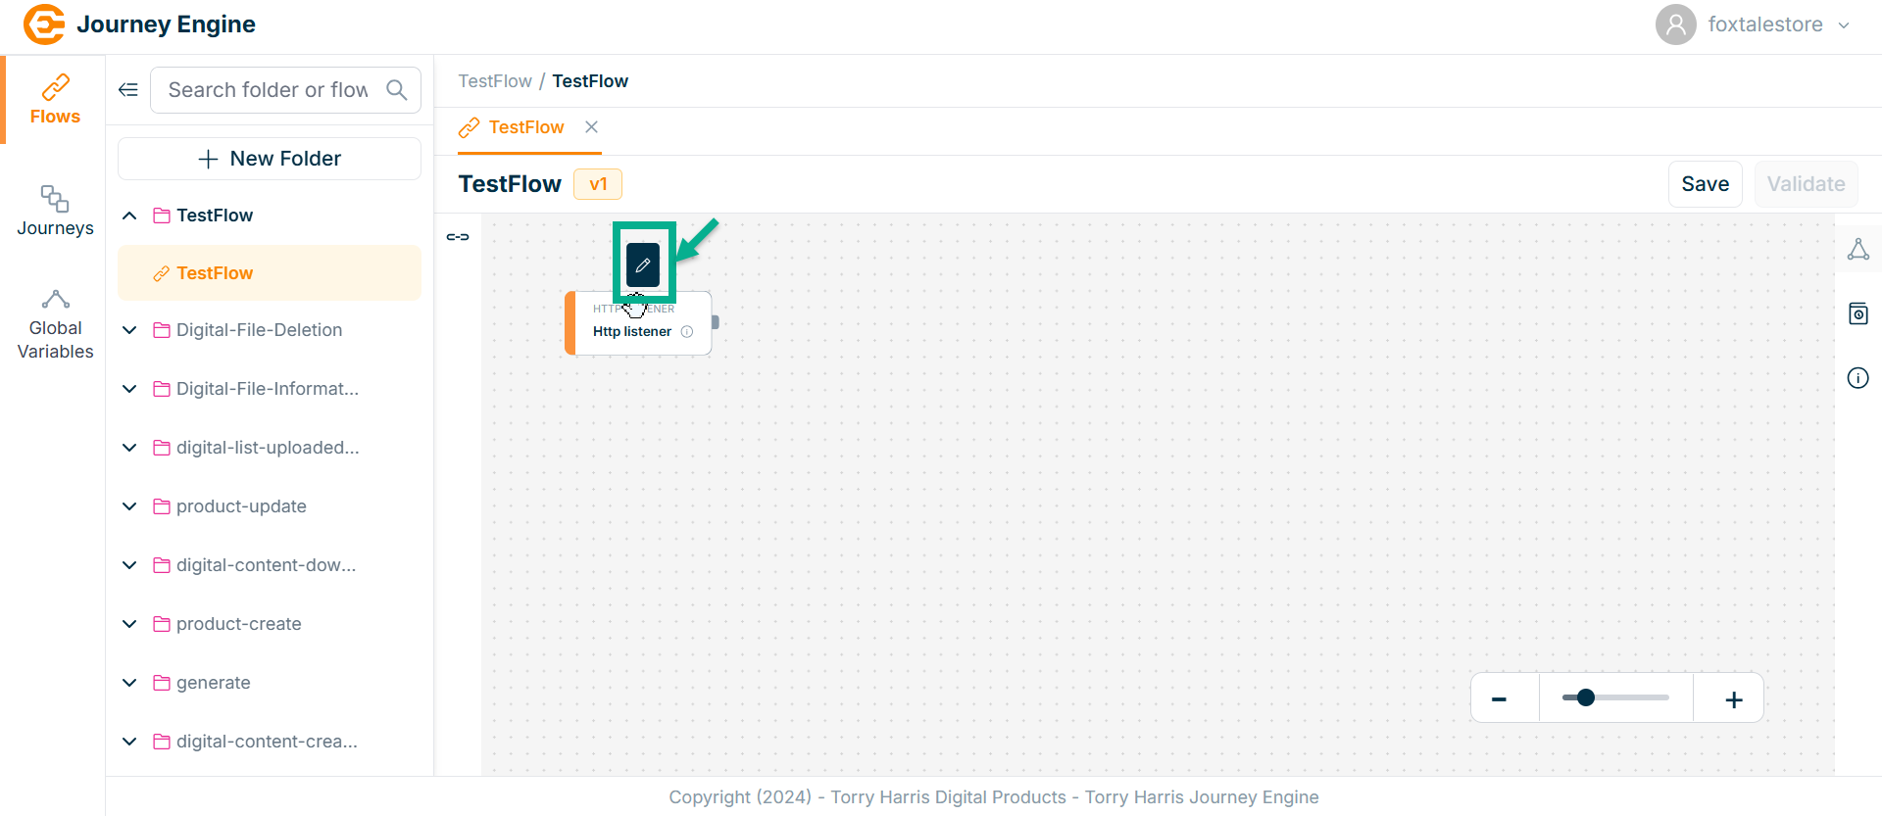This screenshot has width=1882, height=816.
Task: Click the info icon on right panel
Action: point(1857,378)
